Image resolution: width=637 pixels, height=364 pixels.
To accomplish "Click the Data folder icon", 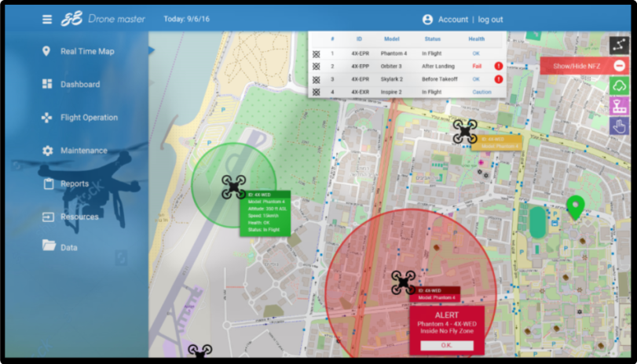I will tap(49, 245).
